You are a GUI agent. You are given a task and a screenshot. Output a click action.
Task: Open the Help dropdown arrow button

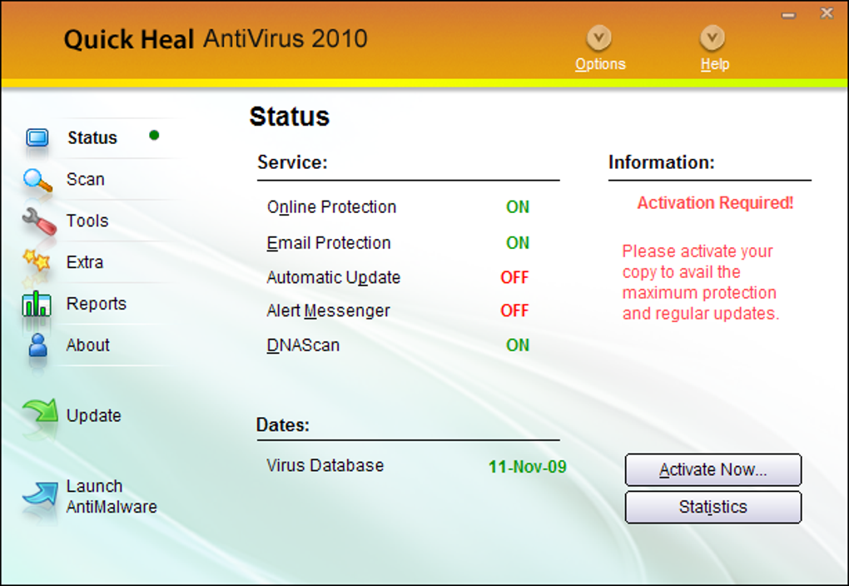pos(712,38)
